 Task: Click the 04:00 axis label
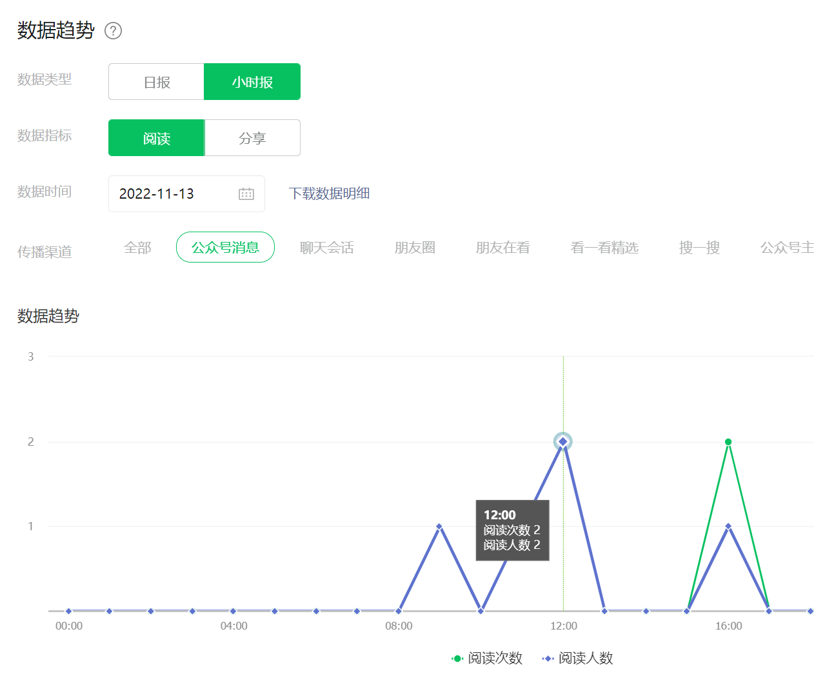(x=233, y=626)
